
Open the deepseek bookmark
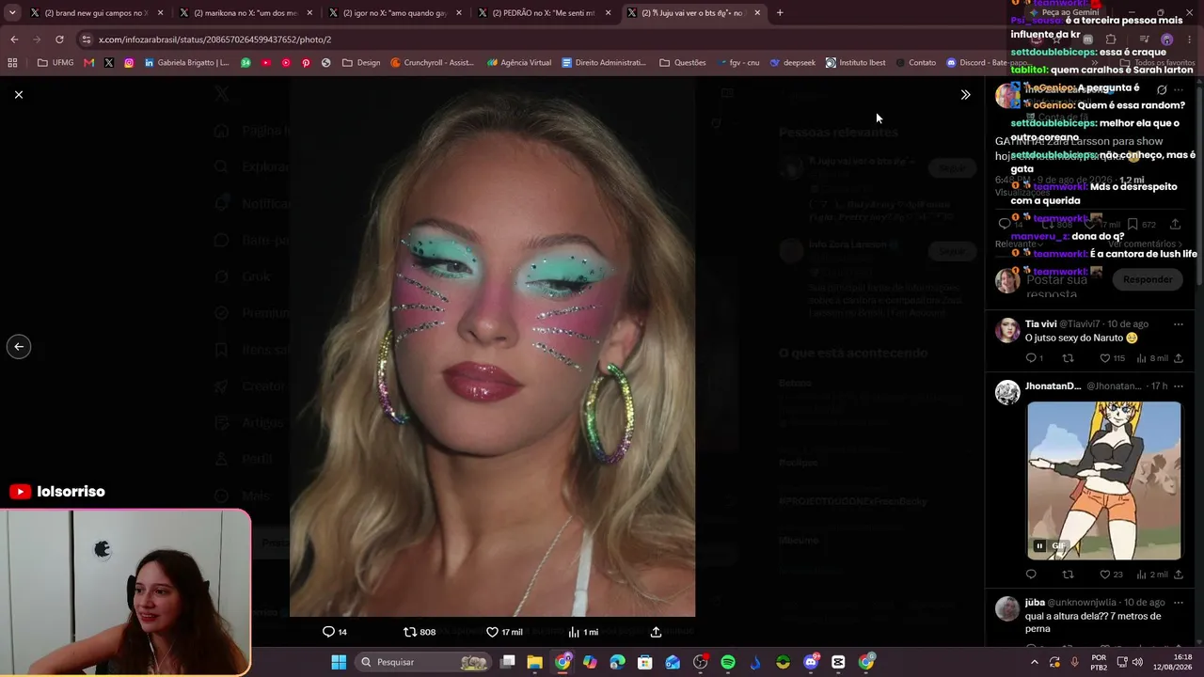pos(793,63)
